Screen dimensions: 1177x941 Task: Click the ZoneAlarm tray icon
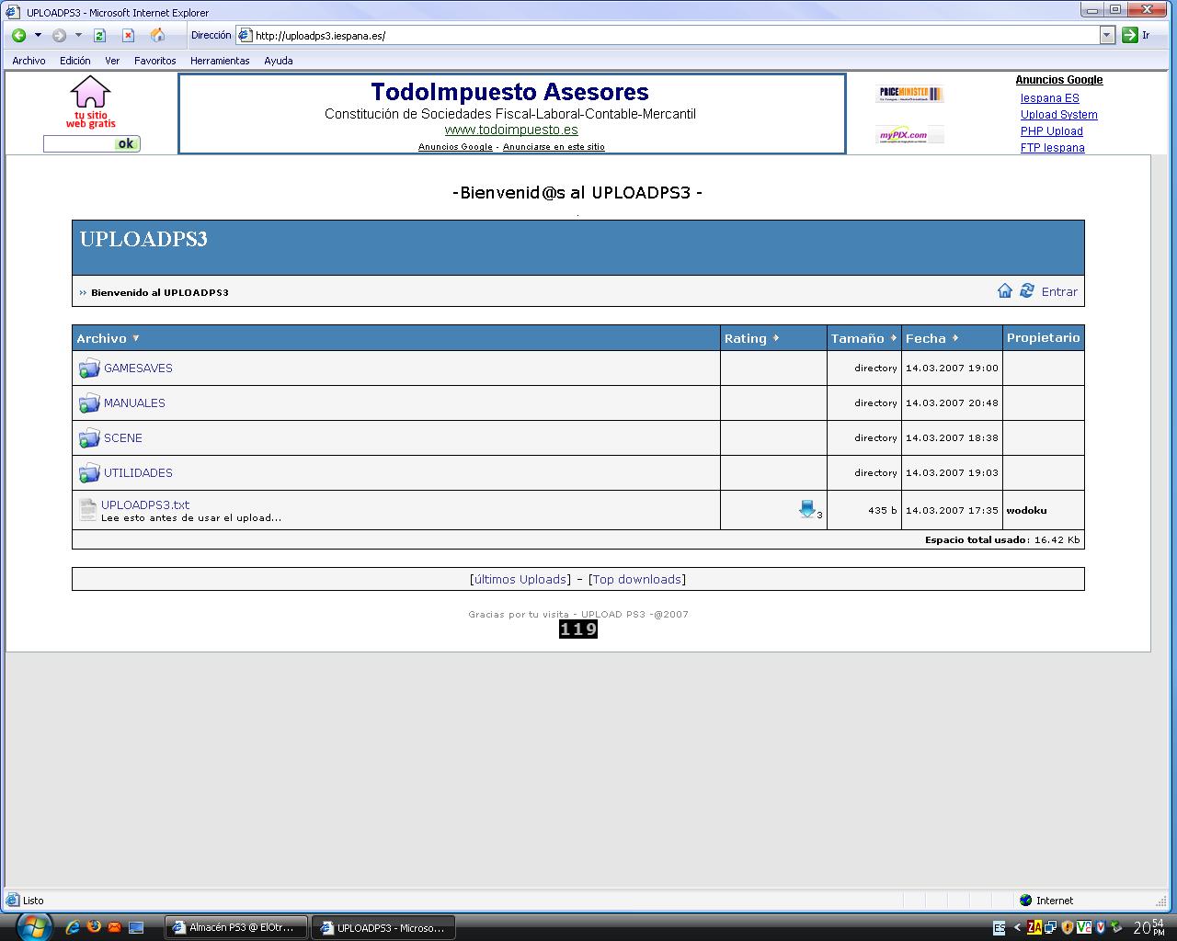point(1035,928)
